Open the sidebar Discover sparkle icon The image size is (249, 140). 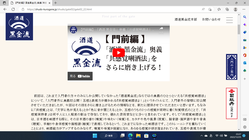245,24
